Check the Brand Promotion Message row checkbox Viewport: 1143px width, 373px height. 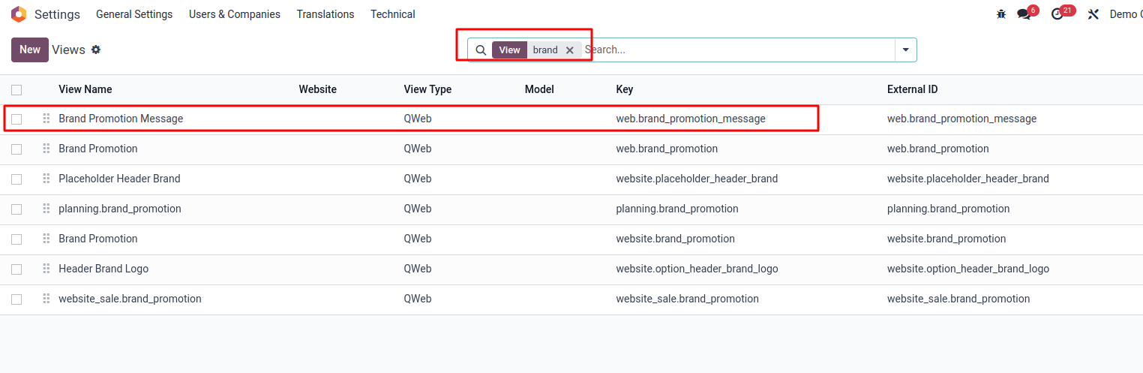(x=16, y=119)
